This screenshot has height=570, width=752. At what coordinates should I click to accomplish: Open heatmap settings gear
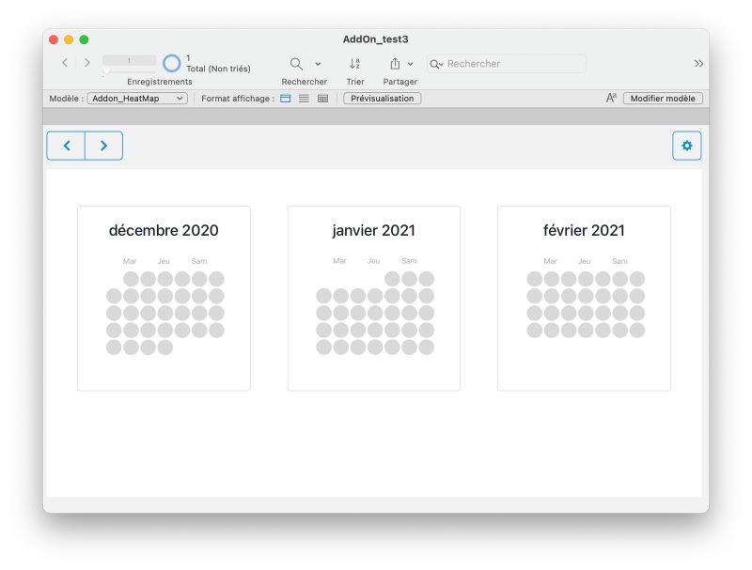687,146
